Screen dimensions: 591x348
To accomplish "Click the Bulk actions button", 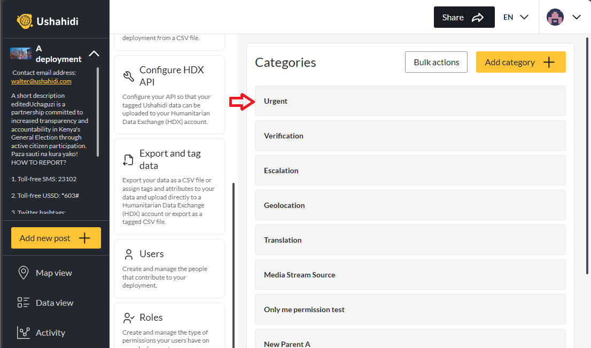I will pyautogui.click(x=436, y=62).
